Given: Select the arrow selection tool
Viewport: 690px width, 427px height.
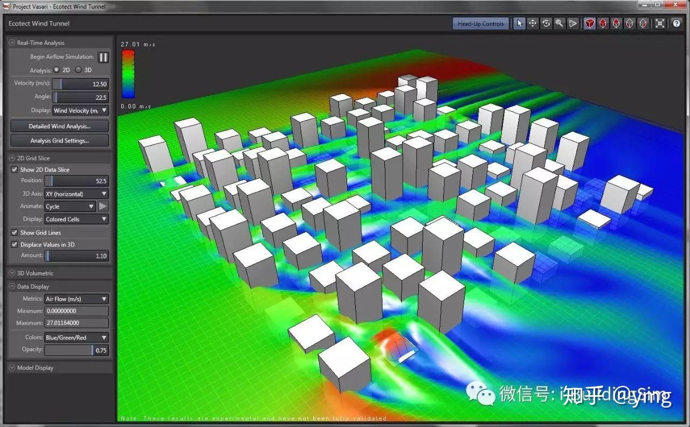Looking at the screenshot, I should [x=519, y=23].
